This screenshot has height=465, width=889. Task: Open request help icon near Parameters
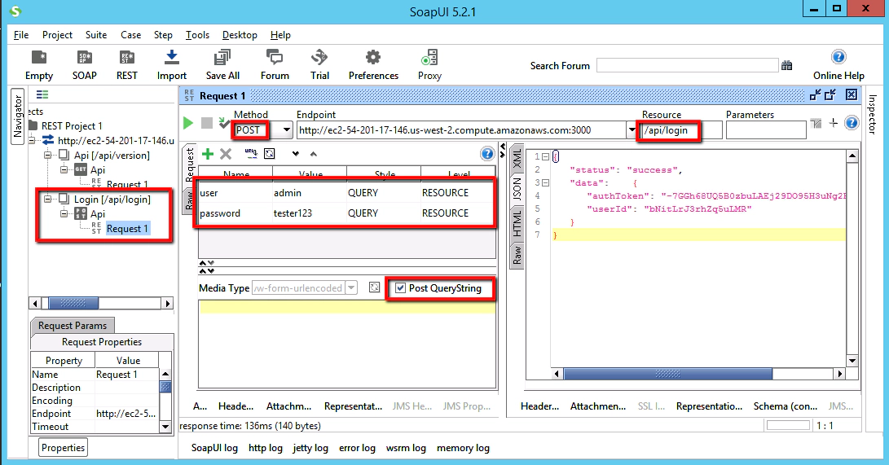pyautogui.click(x=852, y=123)
